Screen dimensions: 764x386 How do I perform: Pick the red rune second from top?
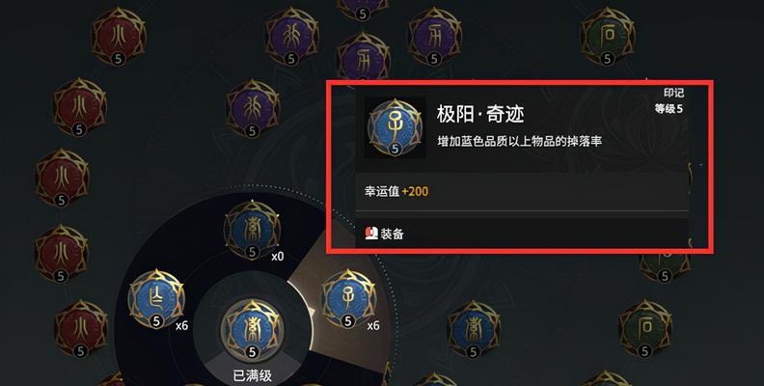click(x=79, y=107)
